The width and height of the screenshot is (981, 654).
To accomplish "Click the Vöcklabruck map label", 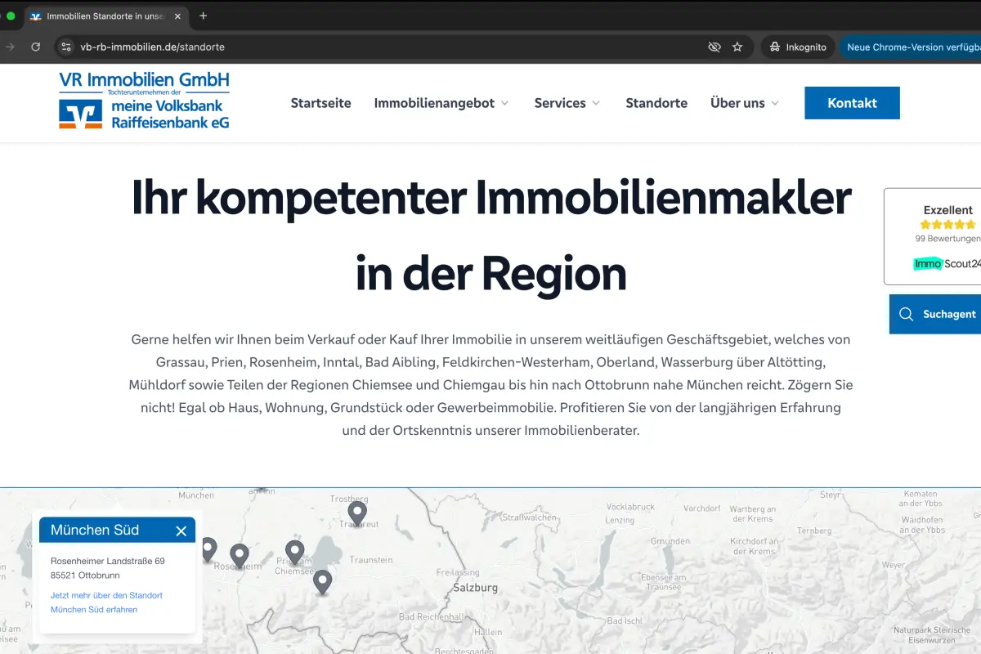I will coord(631,507).
